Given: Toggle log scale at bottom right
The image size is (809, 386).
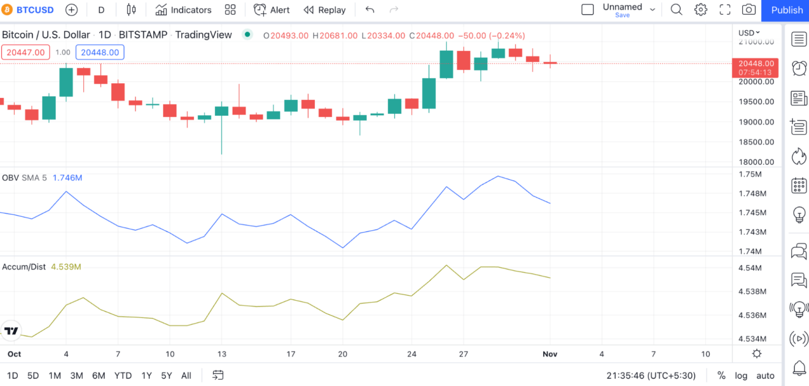Looking at the screenshot, I should 741,375.
